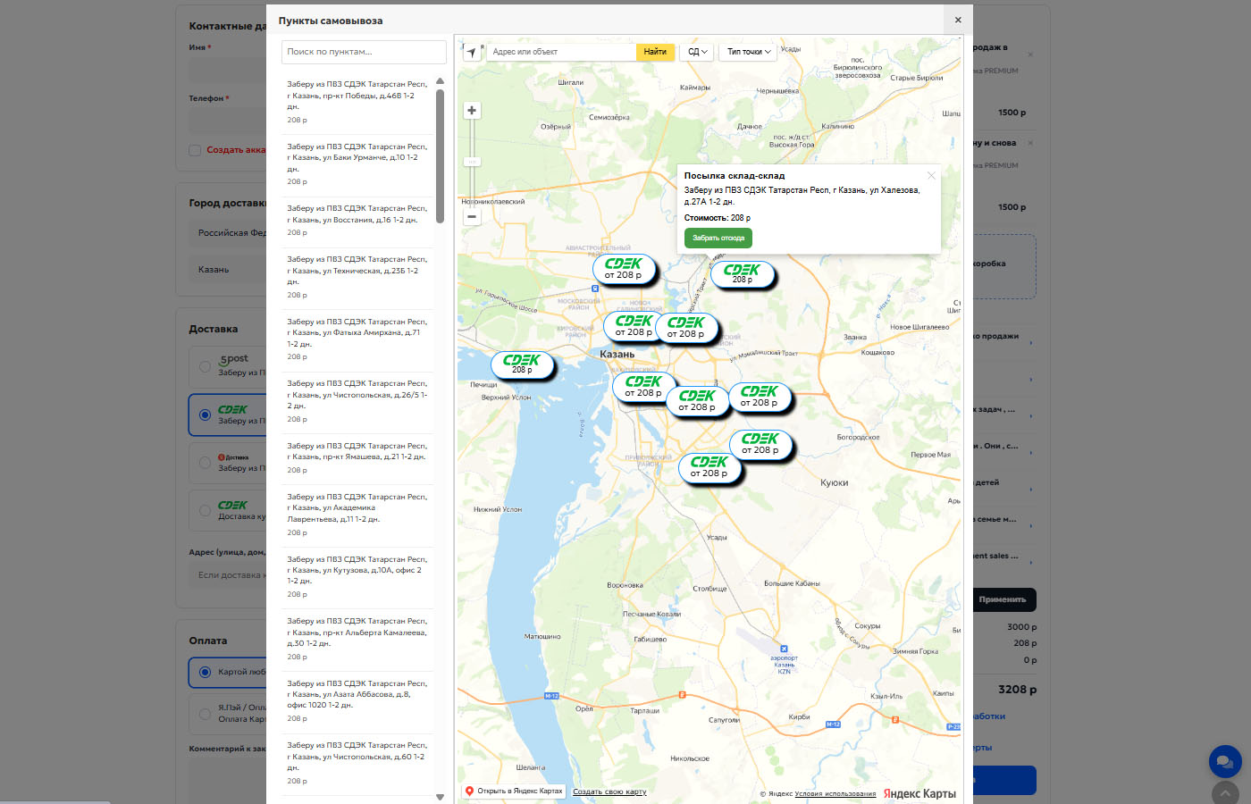Click the Найти button

click(x=655, y=52)
